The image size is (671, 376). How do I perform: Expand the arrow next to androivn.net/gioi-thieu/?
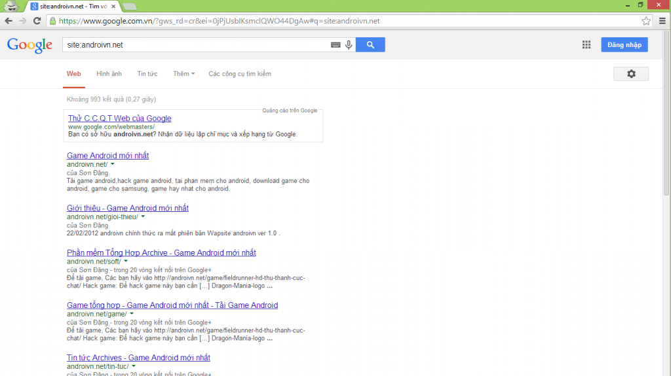143,216
